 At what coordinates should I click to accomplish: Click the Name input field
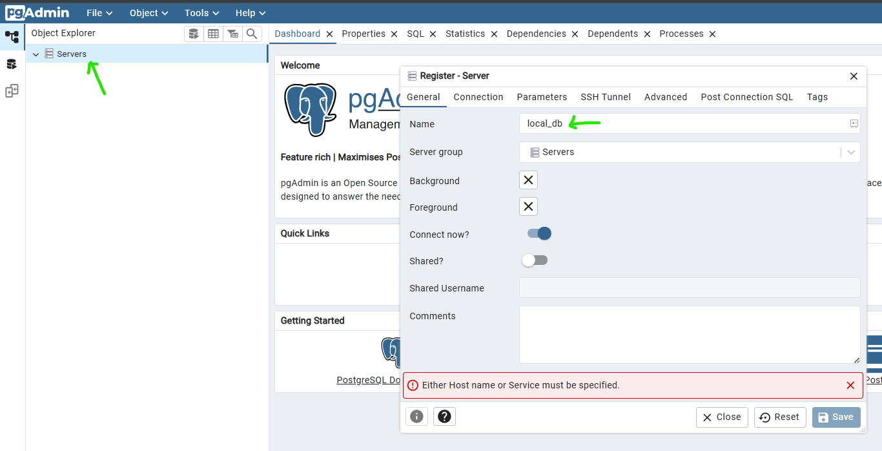click(x=690, y=123)
